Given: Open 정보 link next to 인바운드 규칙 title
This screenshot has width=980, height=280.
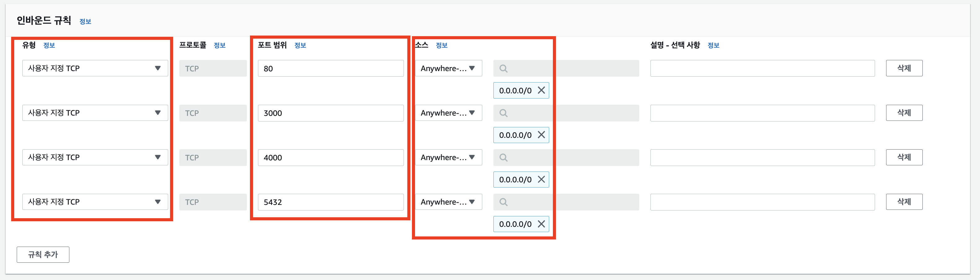Looking at the screenshot, I should [x=85, y=22].
